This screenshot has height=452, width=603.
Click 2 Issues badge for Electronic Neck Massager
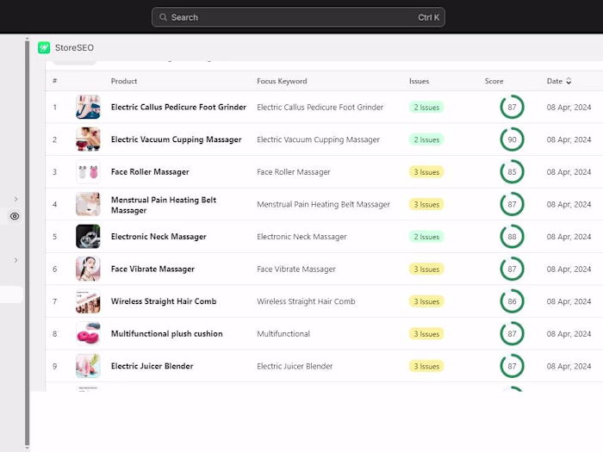[426, 237]
